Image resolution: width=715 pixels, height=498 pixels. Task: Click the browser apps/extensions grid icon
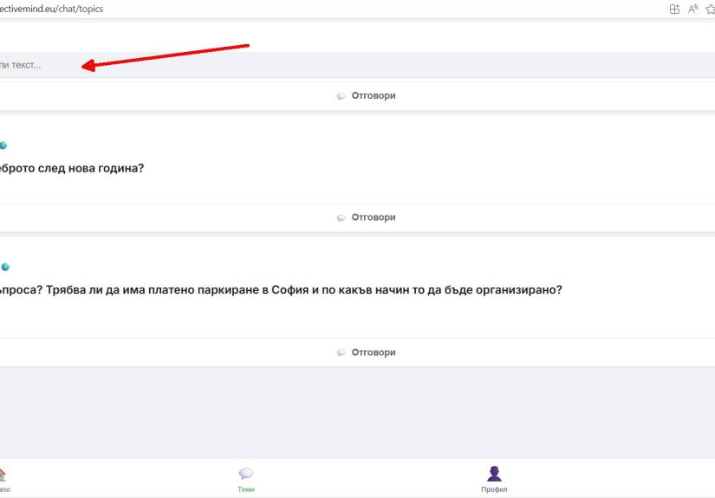pos(674,9)
